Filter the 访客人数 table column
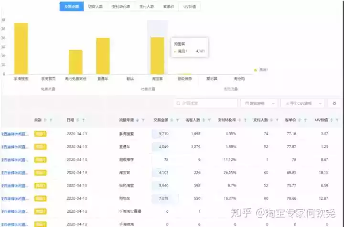This screenshot has width=344, height=227. [209, 120]
